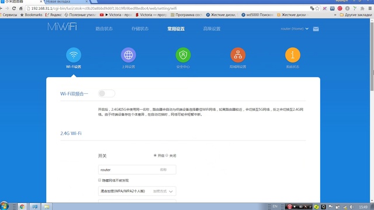Switch to the Новая вкладка browser tab

click(x=67, y=2)
